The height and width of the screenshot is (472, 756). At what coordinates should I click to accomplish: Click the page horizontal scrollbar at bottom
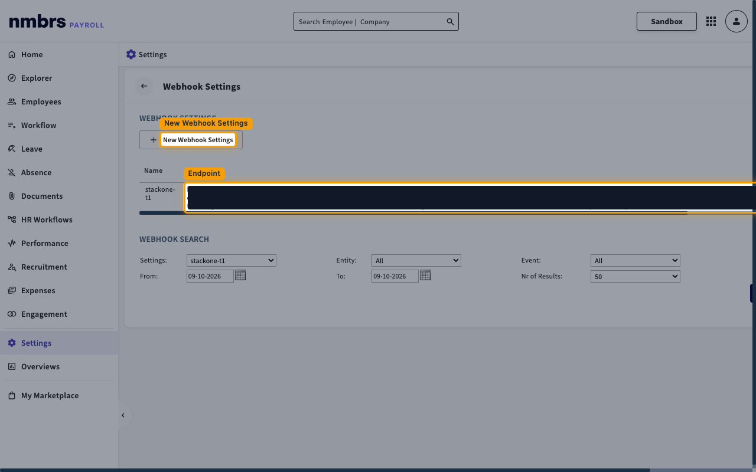pyautogui.click(x=325, y=470)
